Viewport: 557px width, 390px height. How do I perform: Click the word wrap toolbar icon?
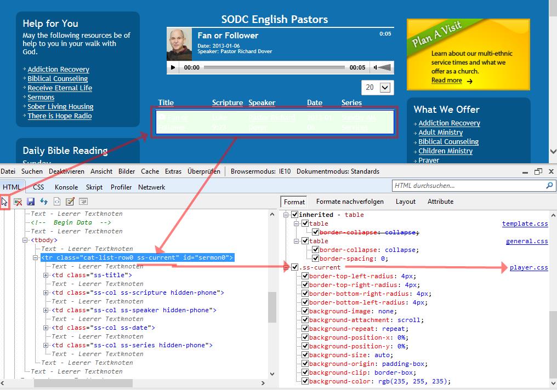[83, 202]
